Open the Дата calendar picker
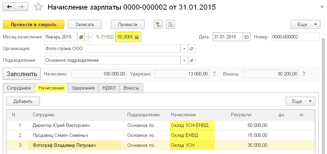Screen dimensions: 327x154 (246, 37)
